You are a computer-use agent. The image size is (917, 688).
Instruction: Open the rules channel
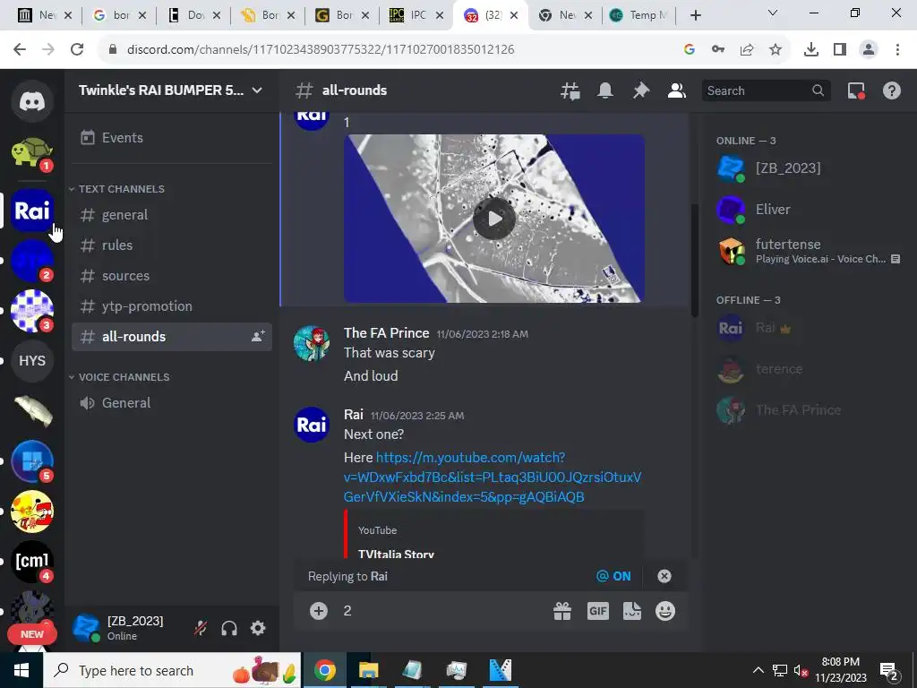pyautogui.click(x=172, y=245)
